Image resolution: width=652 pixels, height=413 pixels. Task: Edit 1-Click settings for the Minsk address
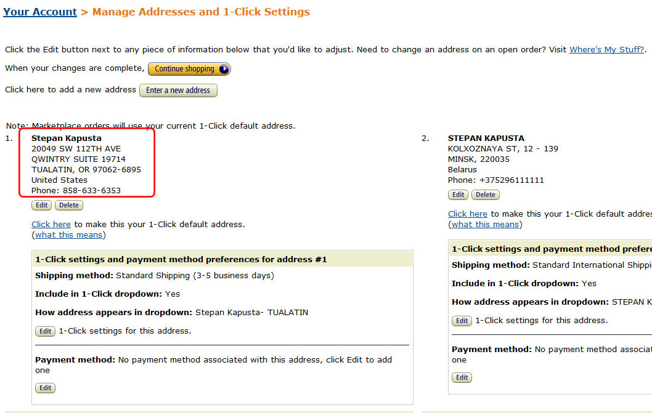462,321
